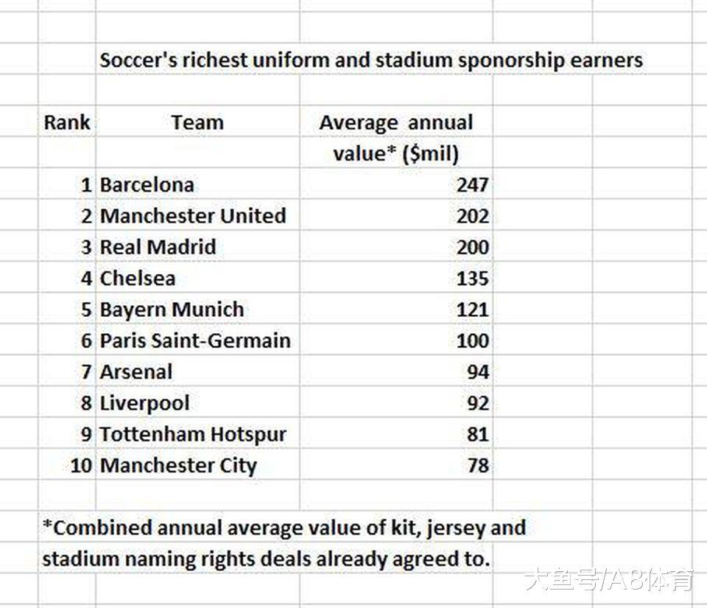707x608 pixels.
Task: Click the Chelsea team cell
Action: point(138,279)
